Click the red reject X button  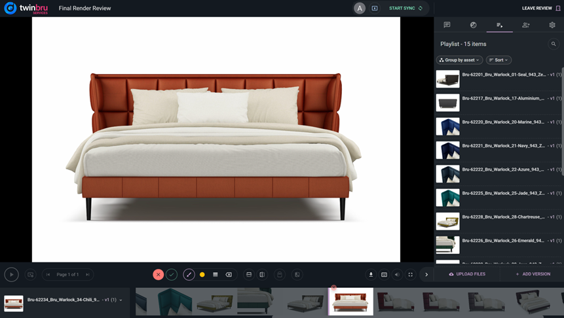coord(159,275)
